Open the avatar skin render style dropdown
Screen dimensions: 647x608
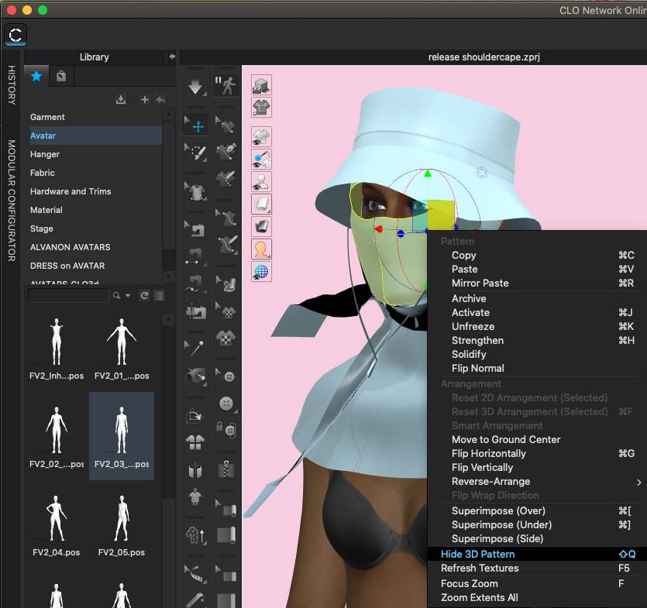261,249
